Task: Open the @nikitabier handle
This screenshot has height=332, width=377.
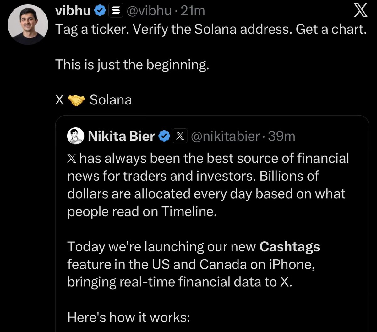Action: [225, 136]
